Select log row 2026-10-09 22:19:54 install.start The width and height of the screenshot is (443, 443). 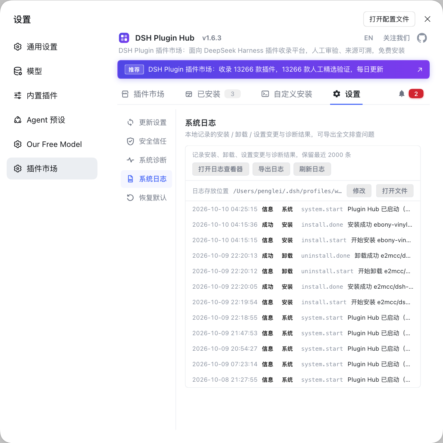pyautogui.click(x=303, y=302)
